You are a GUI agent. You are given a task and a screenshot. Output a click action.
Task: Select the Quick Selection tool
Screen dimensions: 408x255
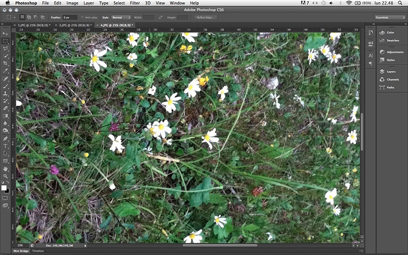5,56
